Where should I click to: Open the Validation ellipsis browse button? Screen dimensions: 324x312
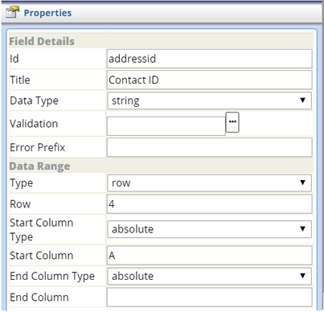[232, 122]
